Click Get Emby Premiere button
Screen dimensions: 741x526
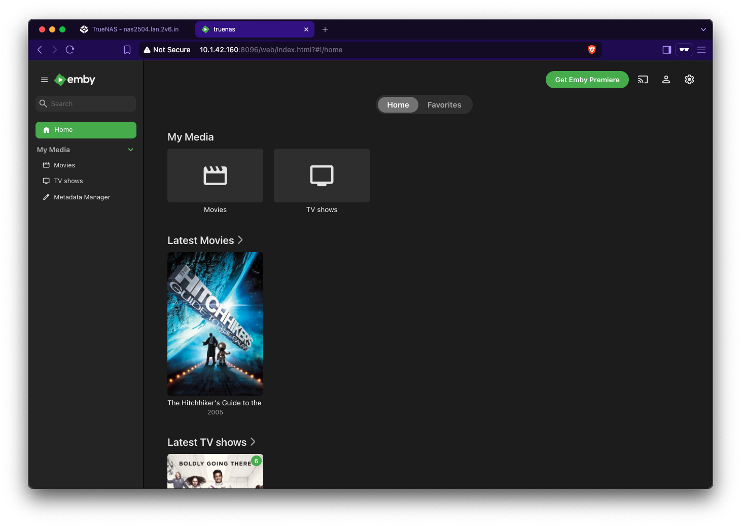coord(587,80)
